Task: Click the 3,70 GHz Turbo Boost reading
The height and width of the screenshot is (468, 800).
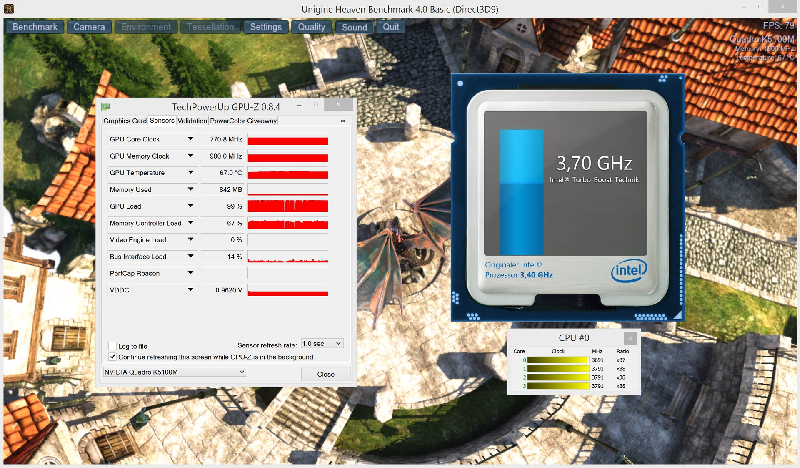Action: click(595, 163)
